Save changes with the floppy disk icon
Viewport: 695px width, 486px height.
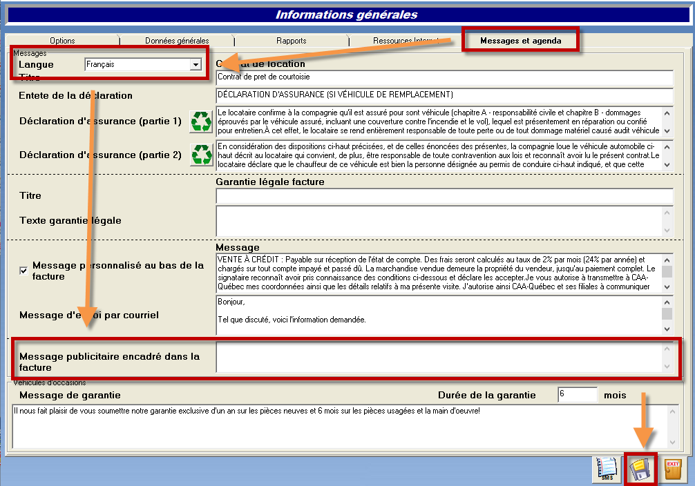click(640, 469)
